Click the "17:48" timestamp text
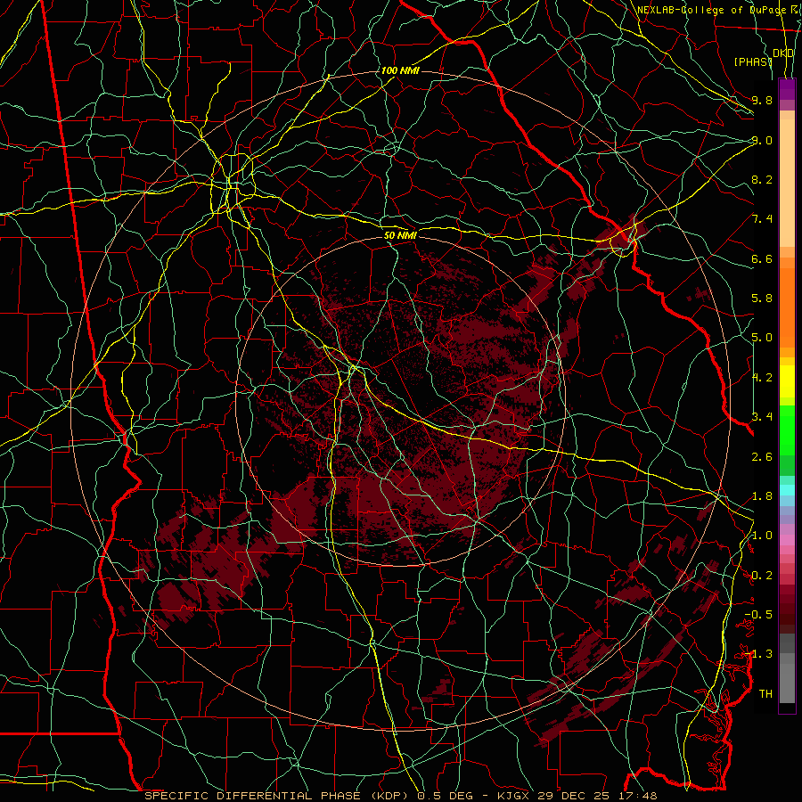802x802 pixels. (638, 796)
